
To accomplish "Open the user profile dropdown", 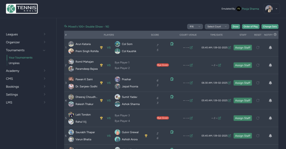I will pyautogui.click(x=271, y=9).
